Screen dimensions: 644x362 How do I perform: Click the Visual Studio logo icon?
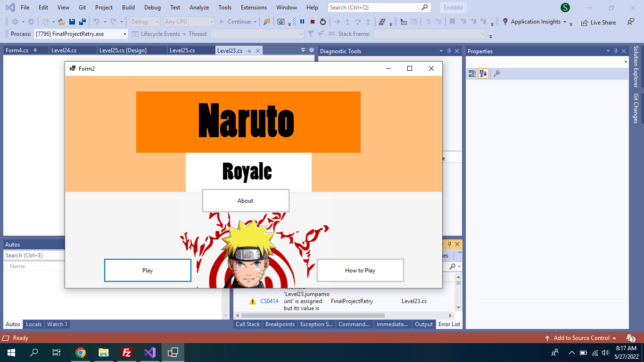coord(10,8)
